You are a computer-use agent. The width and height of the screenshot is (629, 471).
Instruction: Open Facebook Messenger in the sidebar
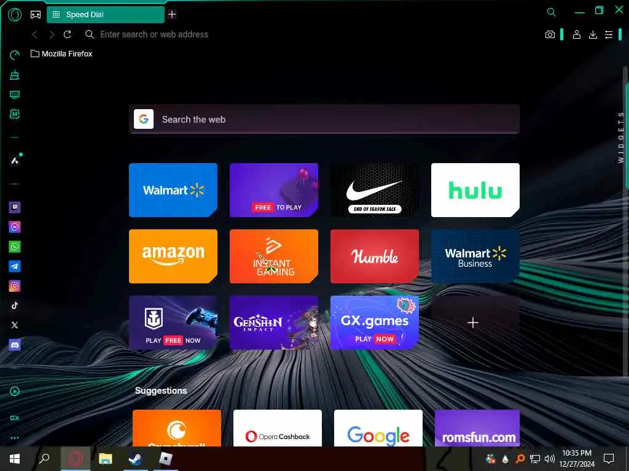tap(15, 227)
